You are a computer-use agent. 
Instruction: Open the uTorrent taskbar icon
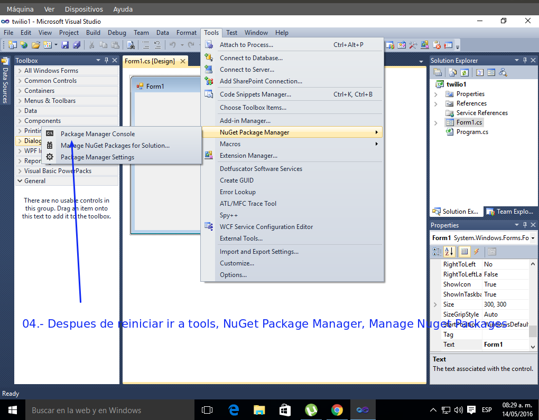tap(311, 410)
